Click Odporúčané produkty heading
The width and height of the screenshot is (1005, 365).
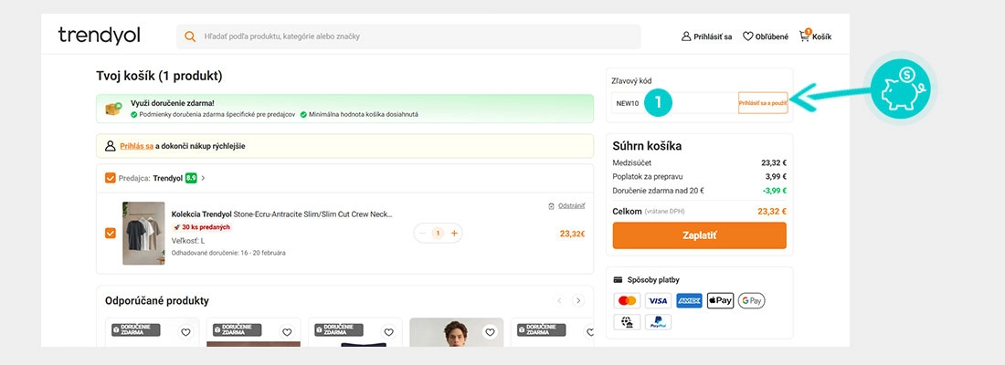157,301
